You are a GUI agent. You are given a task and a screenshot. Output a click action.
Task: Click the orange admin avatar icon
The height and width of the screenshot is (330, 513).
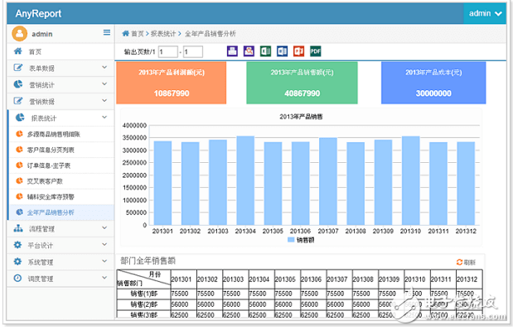19,34
